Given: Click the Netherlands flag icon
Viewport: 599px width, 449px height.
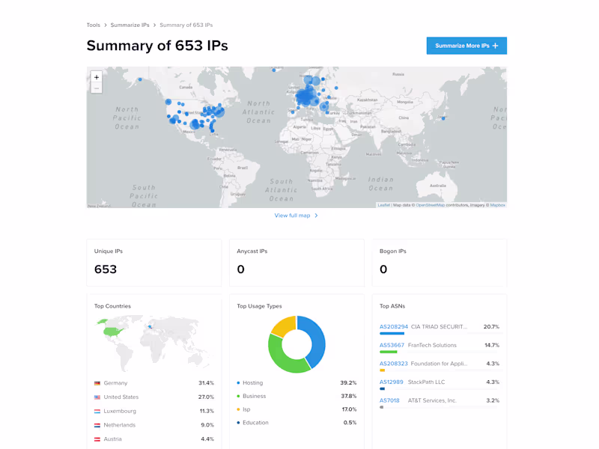Looking at the screenshot, I should pos(97,424).
